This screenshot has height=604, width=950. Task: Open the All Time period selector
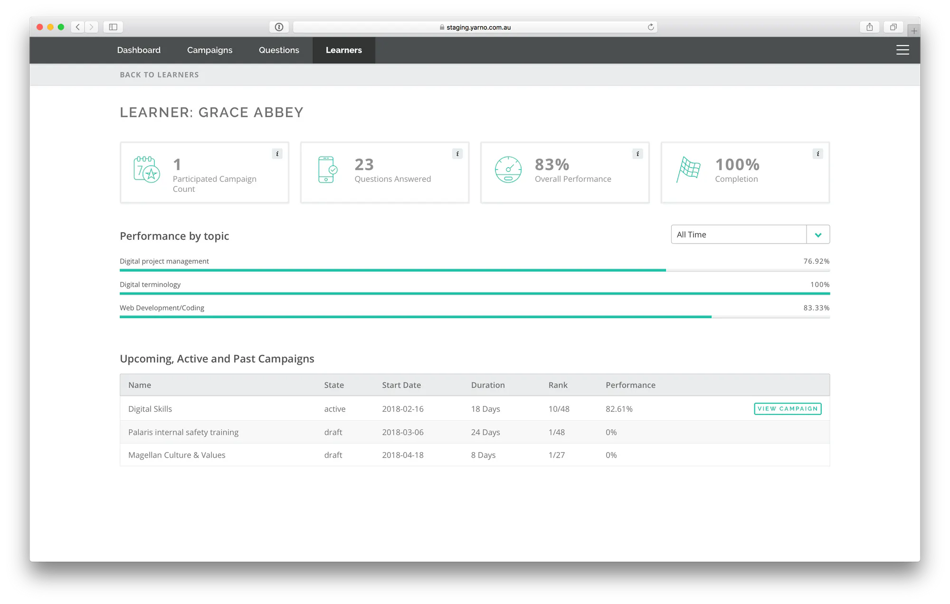click(750, 235)
